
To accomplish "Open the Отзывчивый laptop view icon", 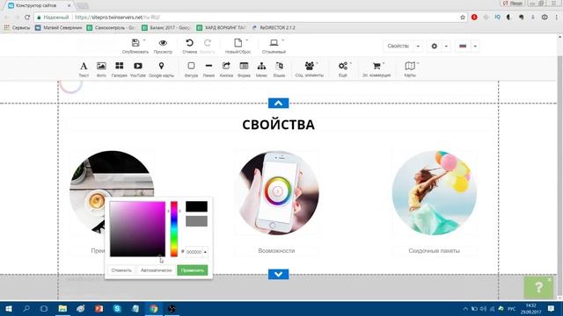I will pyautogui.click(x=274, y=43).
